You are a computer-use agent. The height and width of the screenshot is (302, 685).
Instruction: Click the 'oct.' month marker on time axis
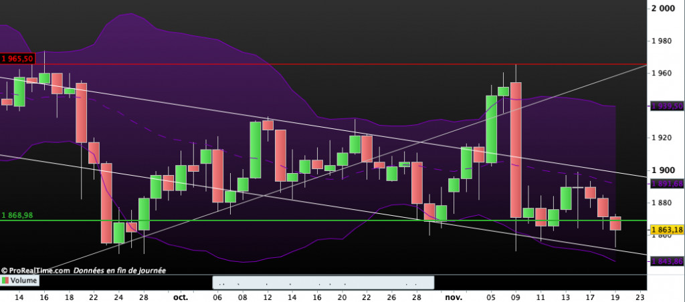[179, 295]
